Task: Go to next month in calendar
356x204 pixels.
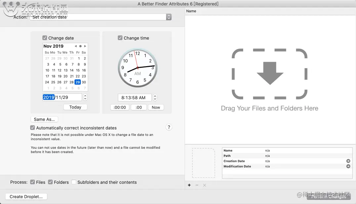Action: coord(85,46)
